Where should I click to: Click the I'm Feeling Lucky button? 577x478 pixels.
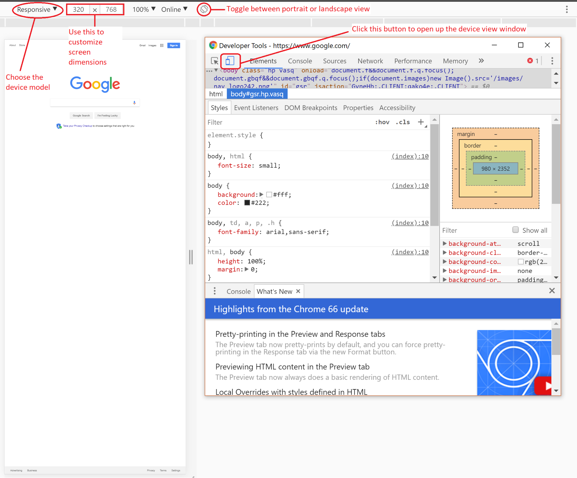point(107,116)
